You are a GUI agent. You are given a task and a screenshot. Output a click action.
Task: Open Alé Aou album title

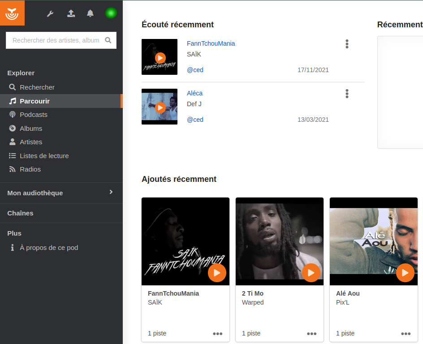click(348, 293)
